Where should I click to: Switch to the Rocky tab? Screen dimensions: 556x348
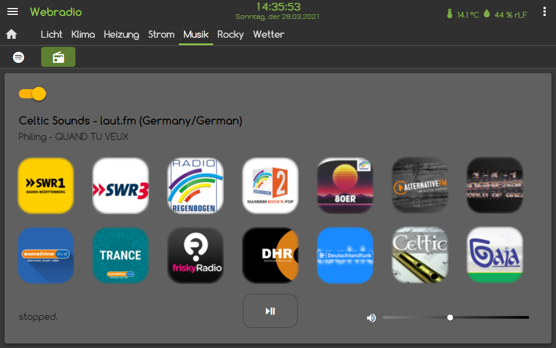coord(230,34)
